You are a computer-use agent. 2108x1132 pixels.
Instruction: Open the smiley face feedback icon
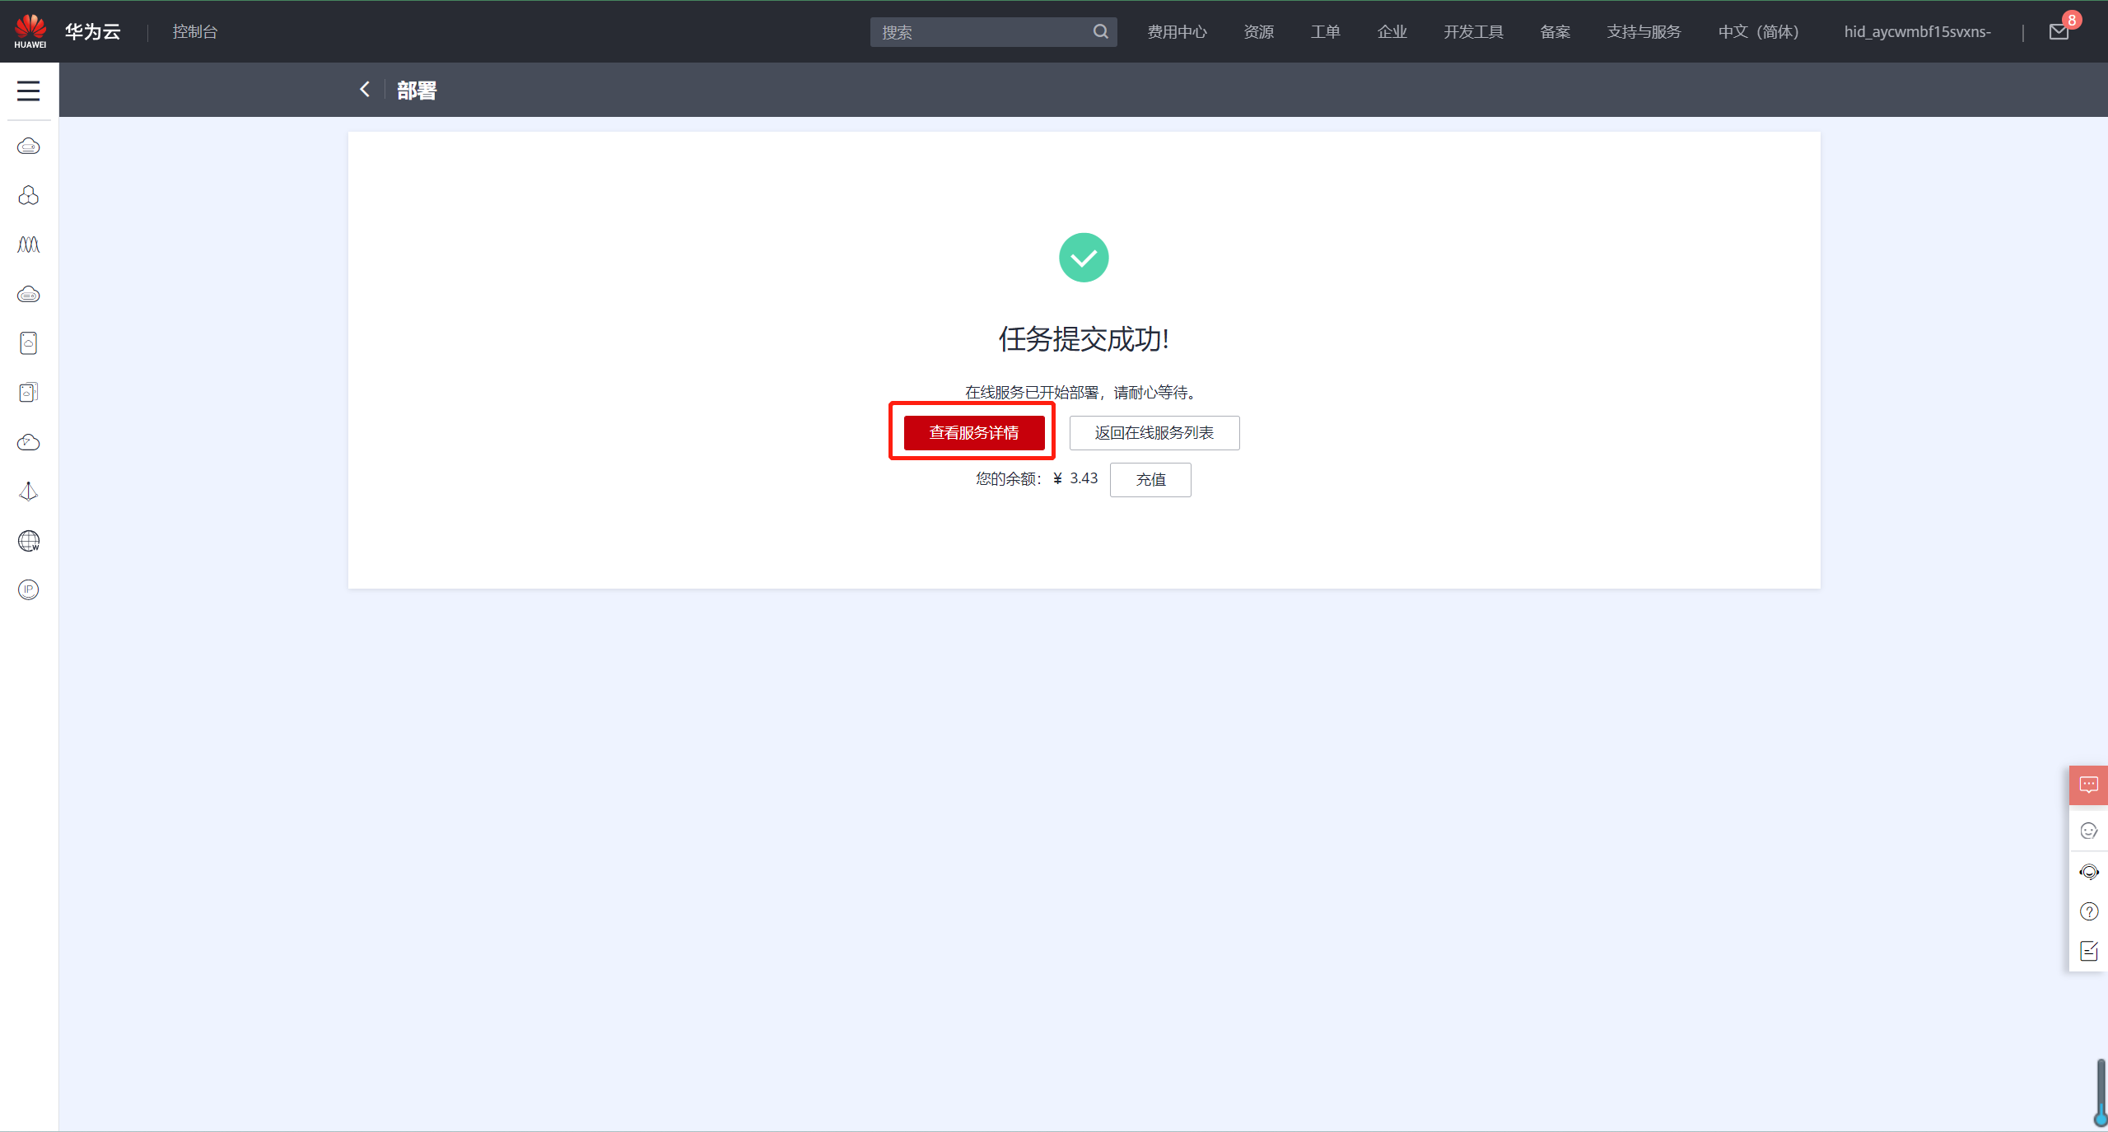point(2088,831)
